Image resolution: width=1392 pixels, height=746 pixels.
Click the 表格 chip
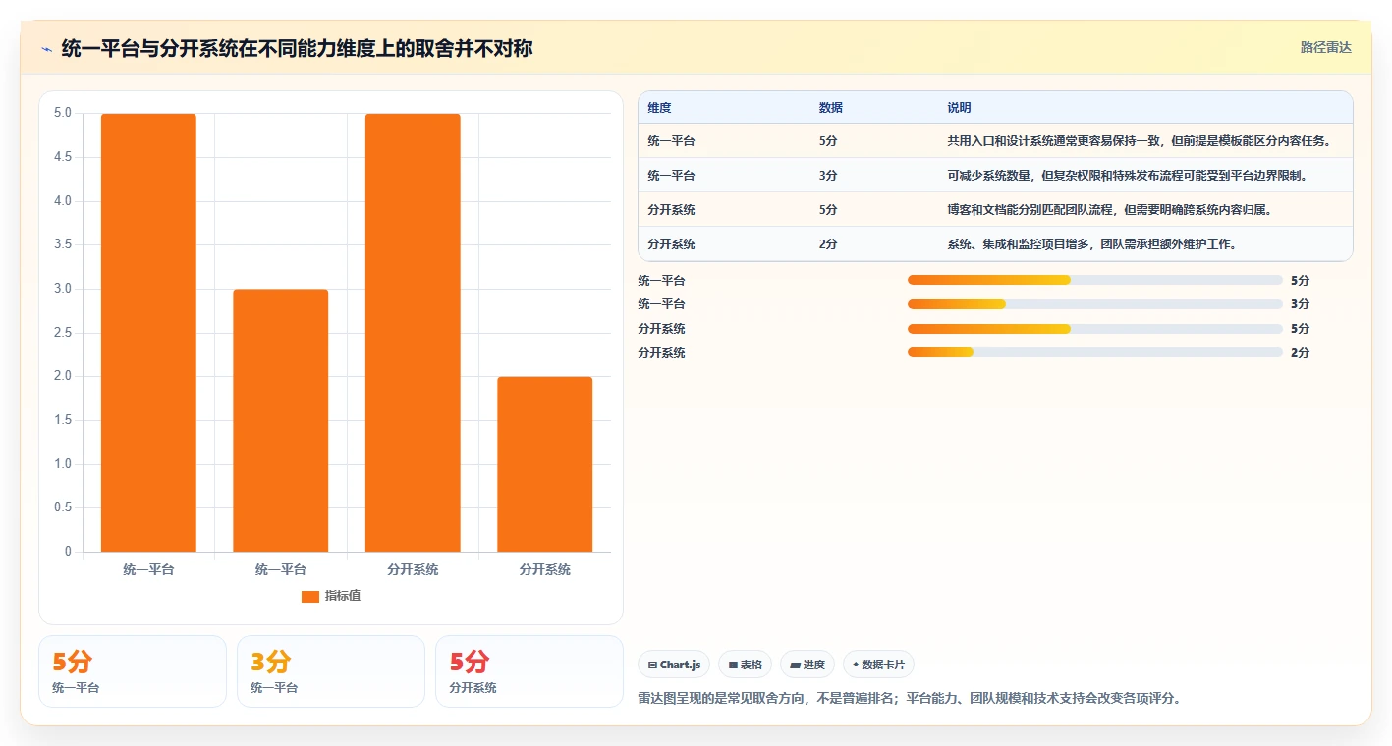pos(746,665)
